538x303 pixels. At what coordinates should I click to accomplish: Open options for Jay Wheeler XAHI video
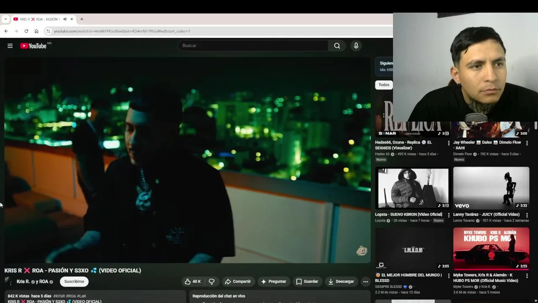coord(527,143)
